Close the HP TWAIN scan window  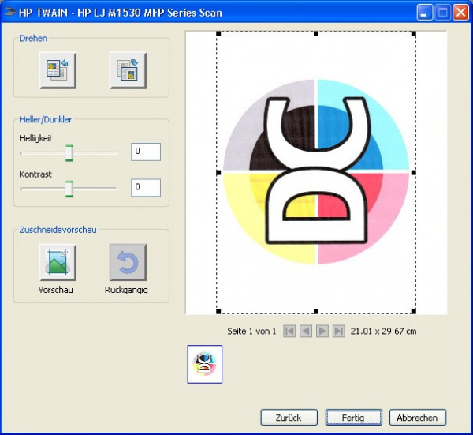[460, 13]
